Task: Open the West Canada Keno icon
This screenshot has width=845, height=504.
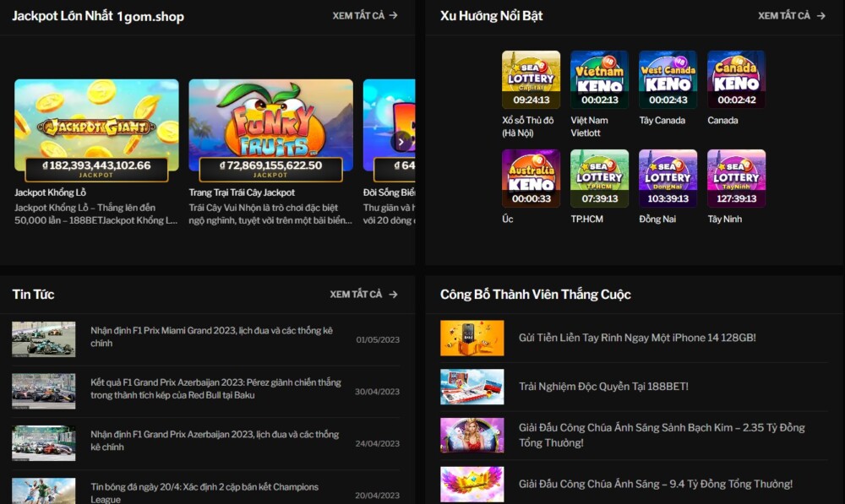Action: click(668, 79)
